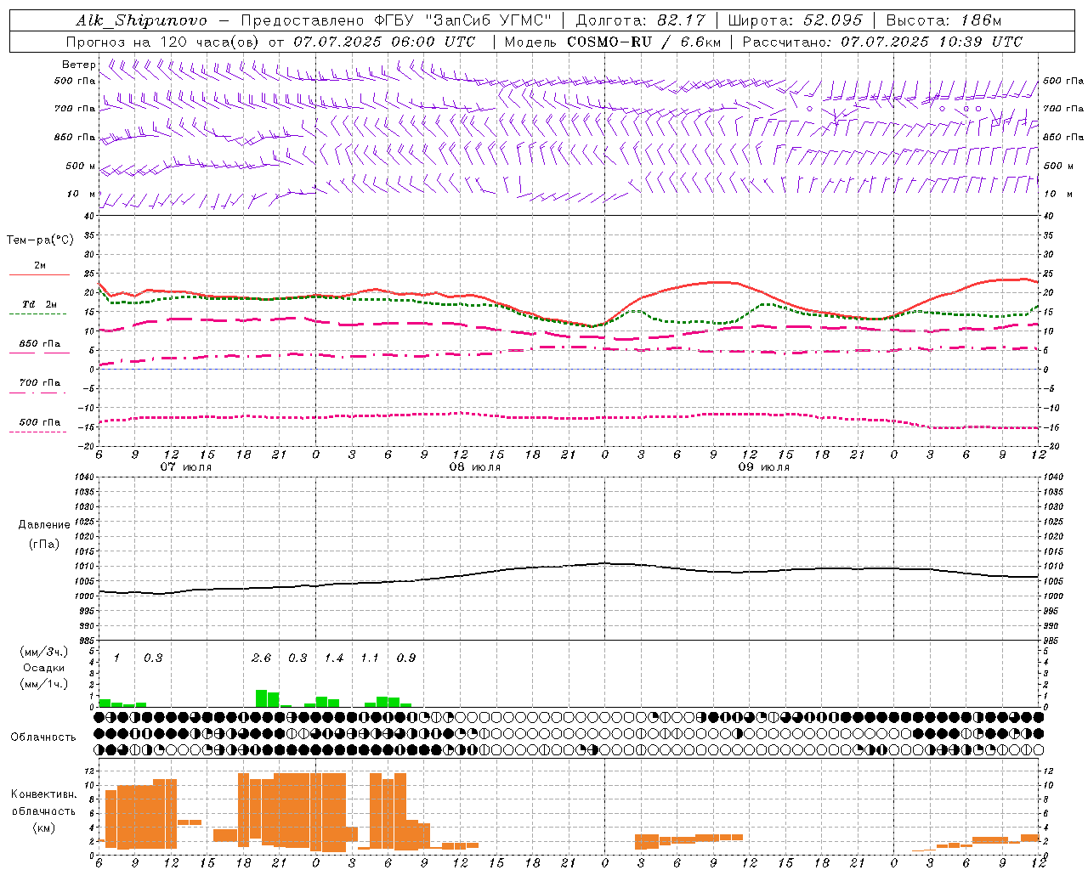Click the Ветер panel label

tap(79, 65)
